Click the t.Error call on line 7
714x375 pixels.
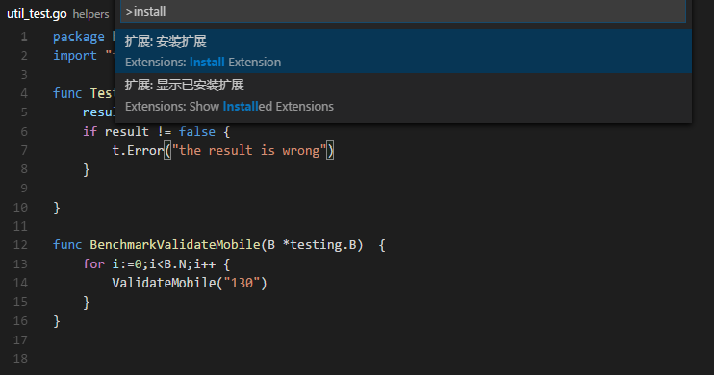coord(138,150)
